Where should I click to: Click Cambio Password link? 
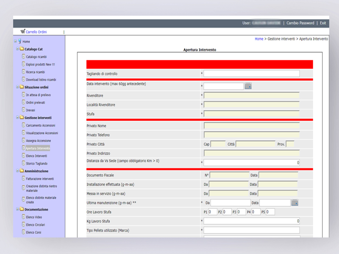[x=300, y=23]
